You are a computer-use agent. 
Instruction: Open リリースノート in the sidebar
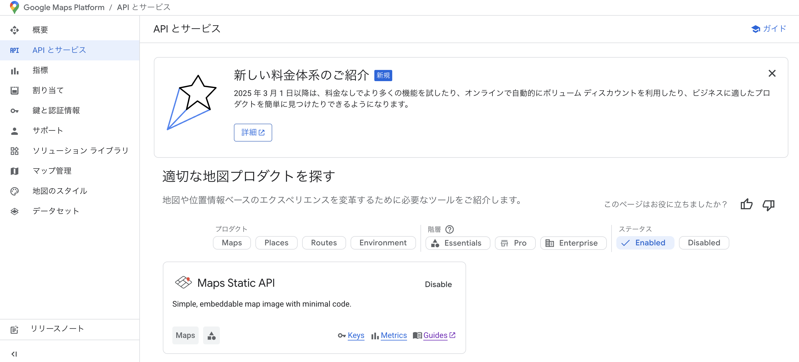(x=57, y=329)
